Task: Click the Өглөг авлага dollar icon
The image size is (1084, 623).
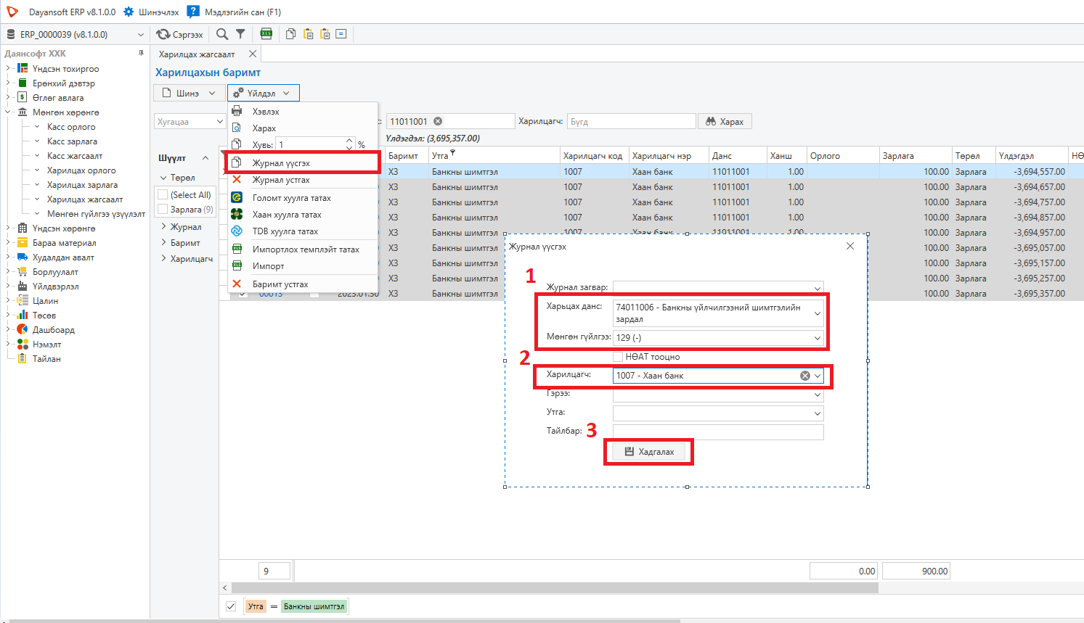Action: 23,97
